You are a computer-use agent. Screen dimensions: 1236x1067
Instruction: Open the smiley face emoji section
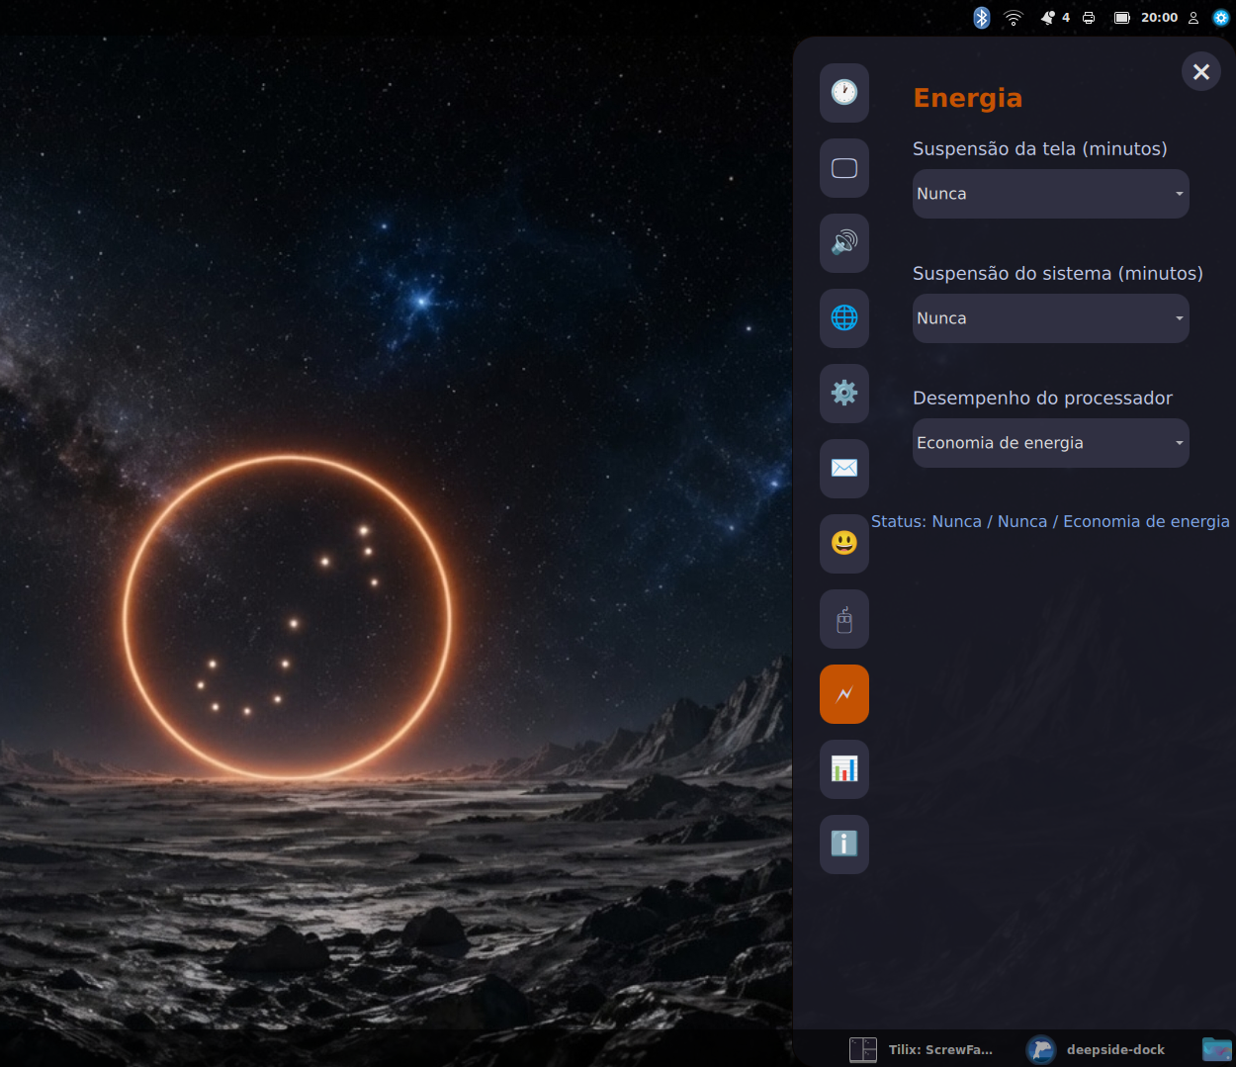point(844,544)
